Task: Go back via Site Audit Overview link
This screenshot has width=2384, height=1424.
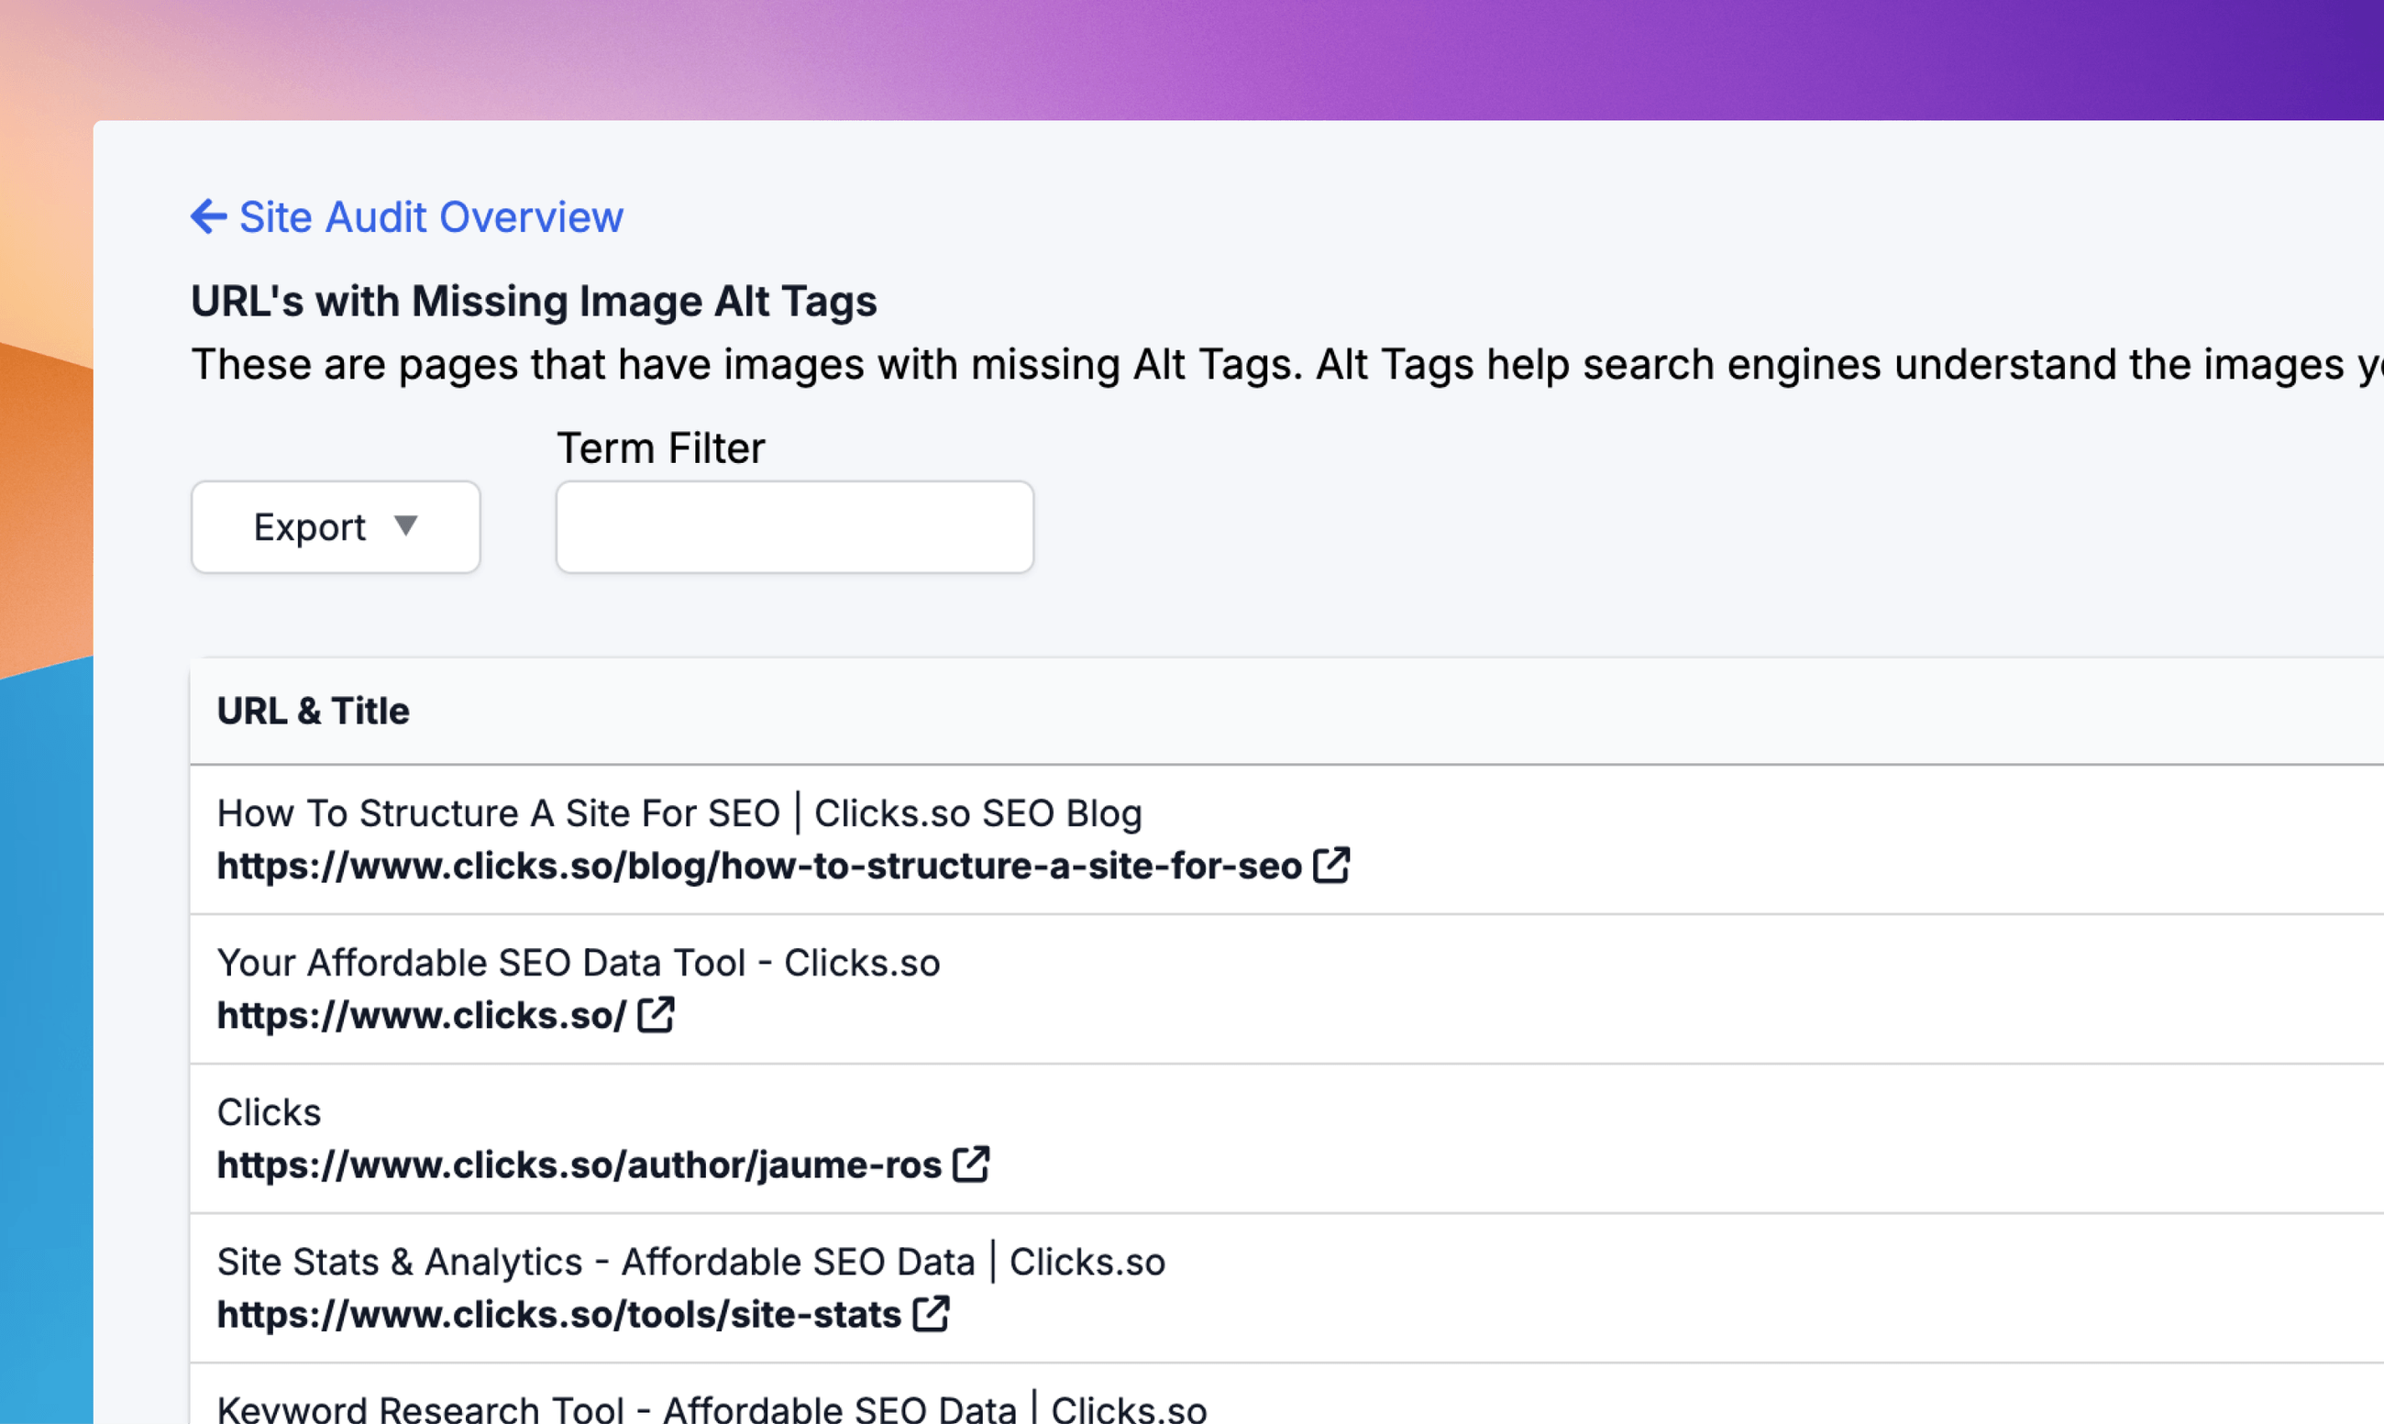Action: pyautogui.click(x=431, y=217)
